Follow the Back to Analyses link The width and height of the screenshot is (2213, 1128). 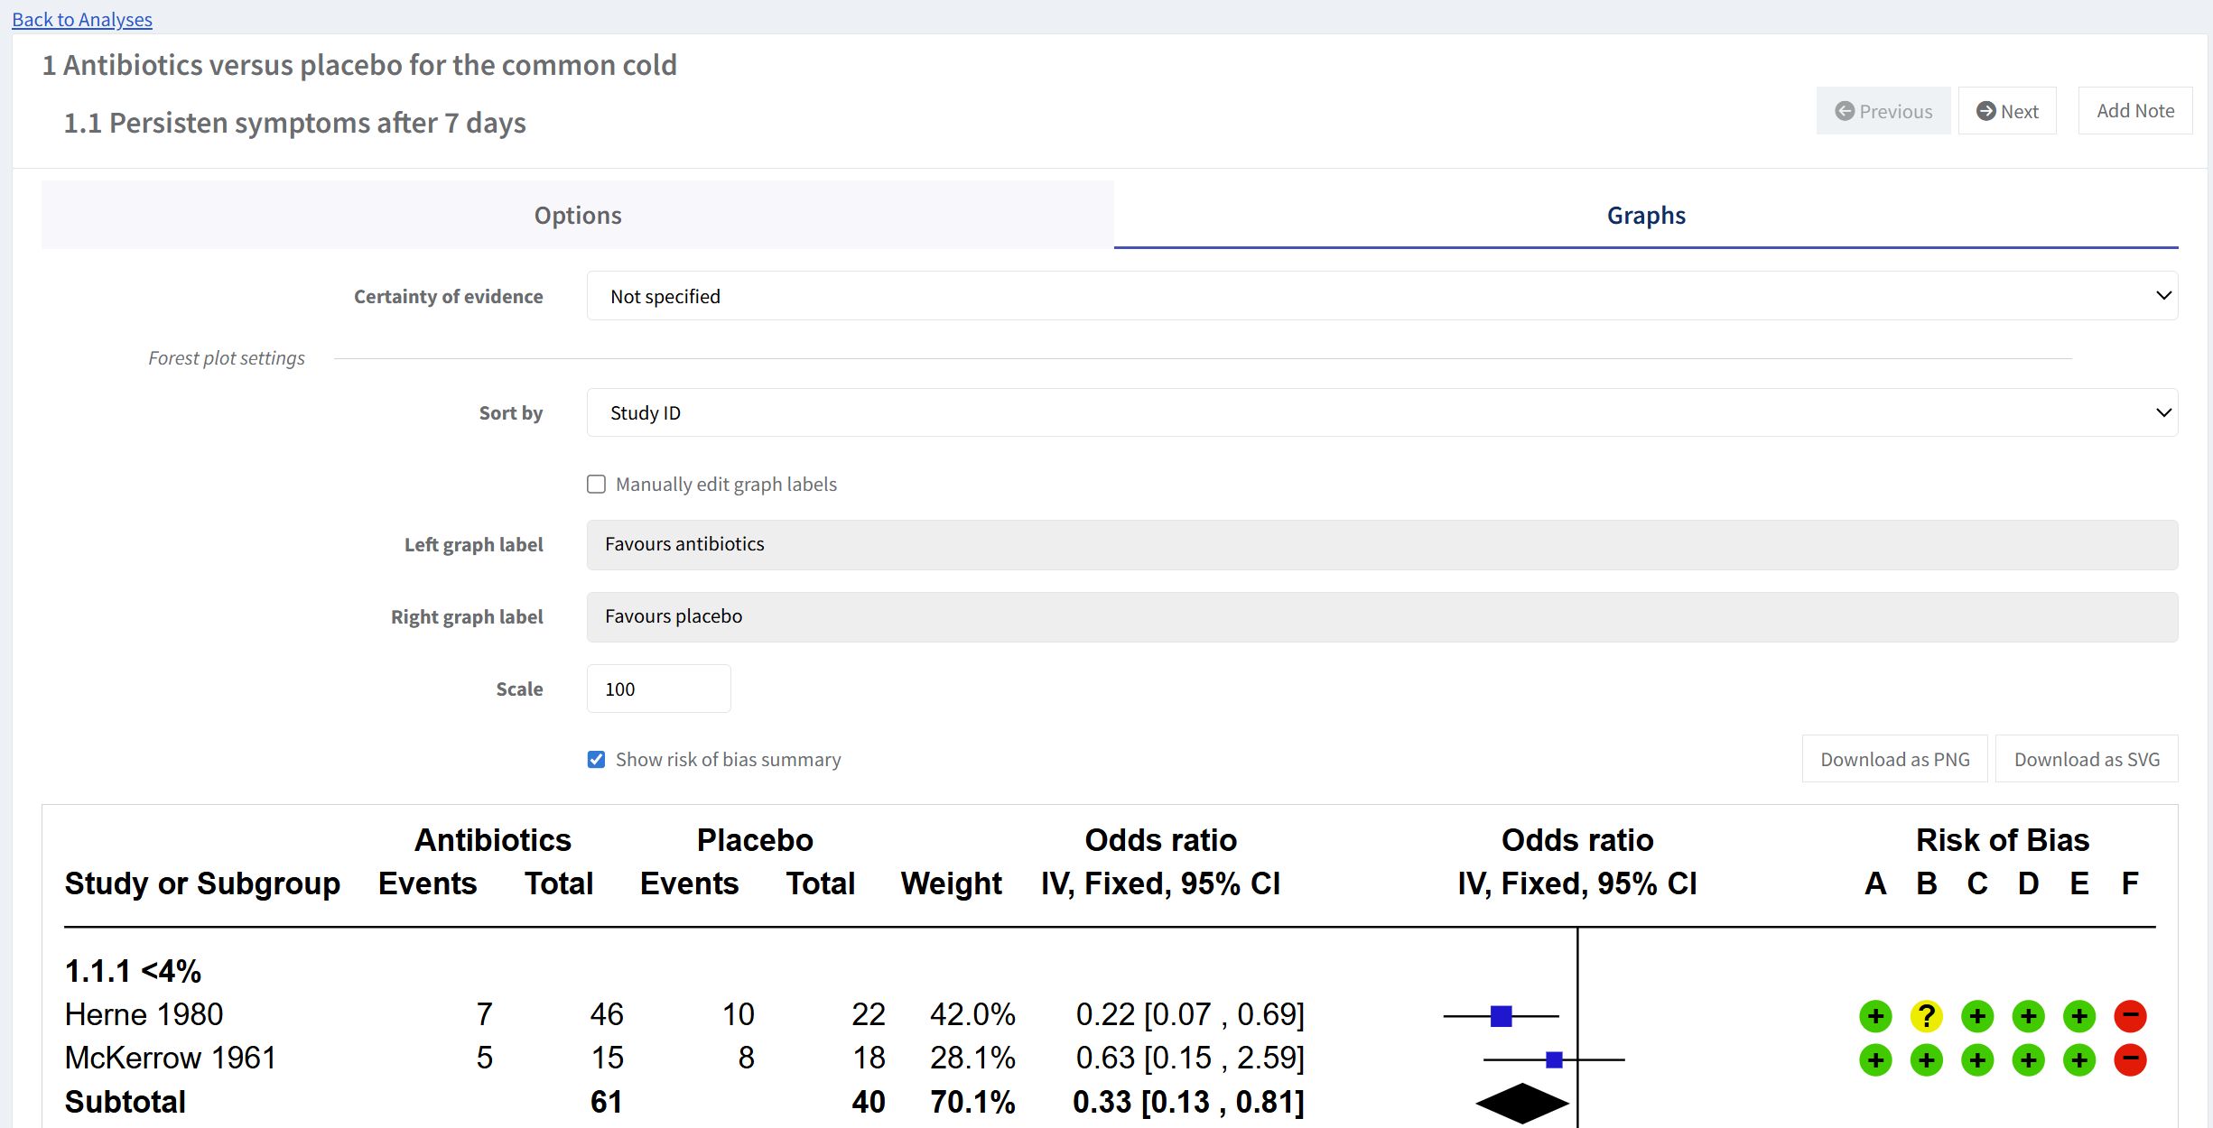tap(82, 19)
